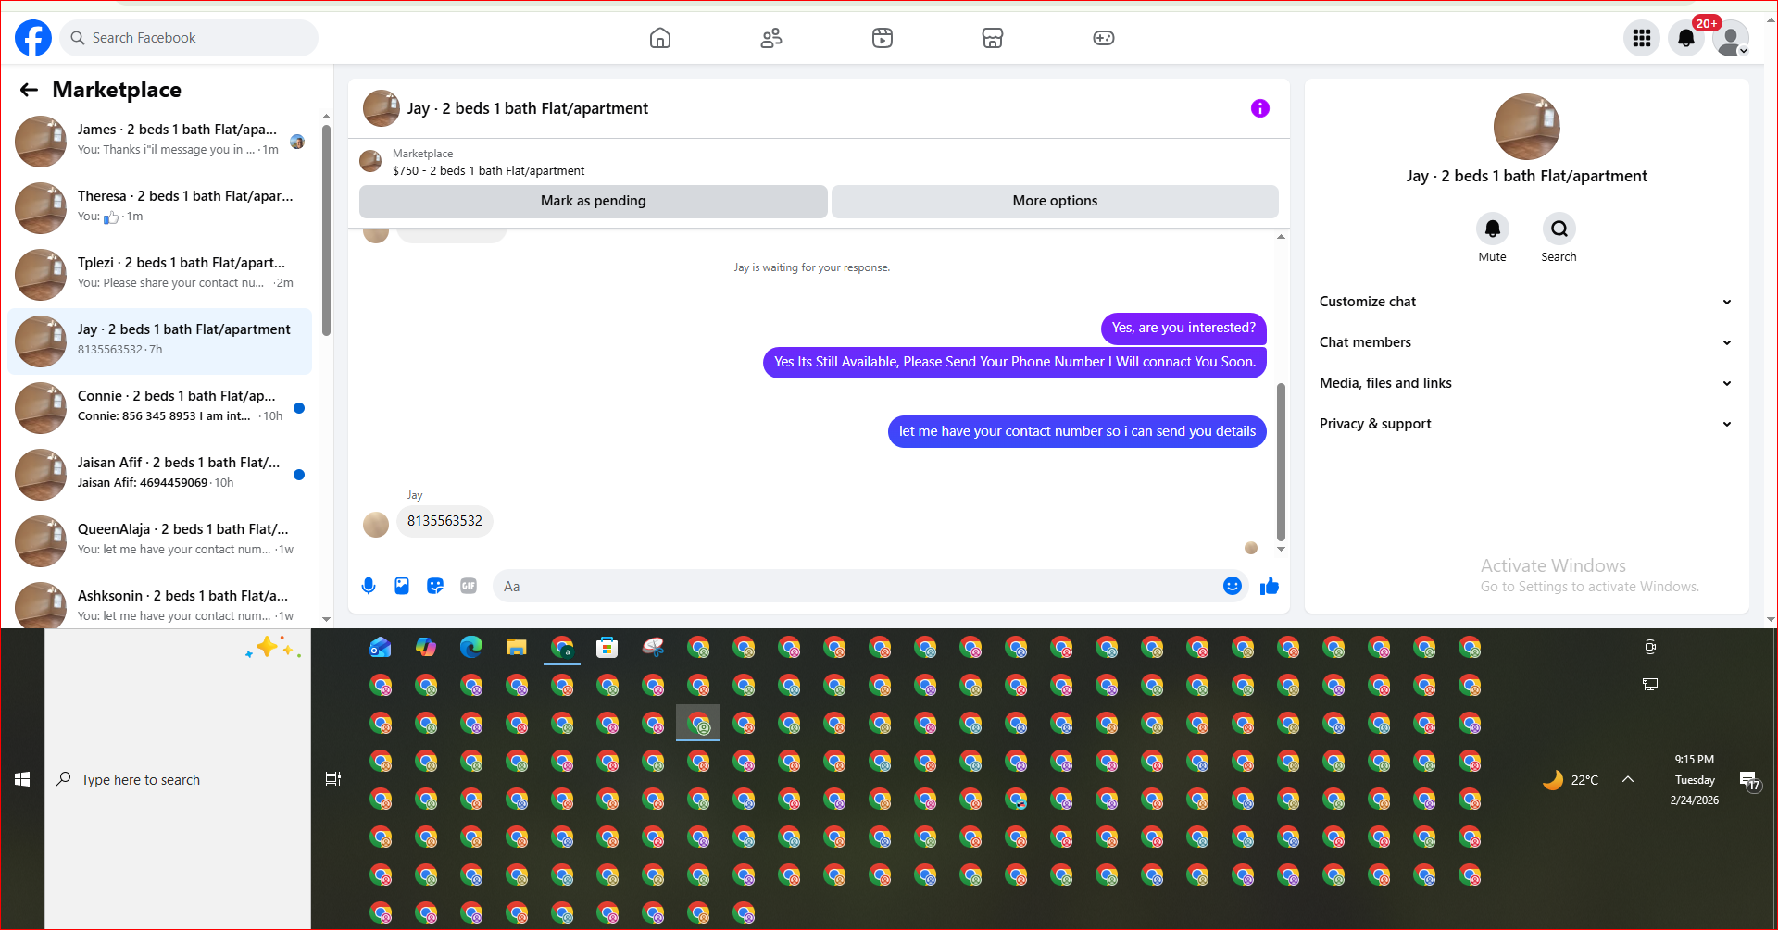Expand Customize chat section

(1526, 302)
